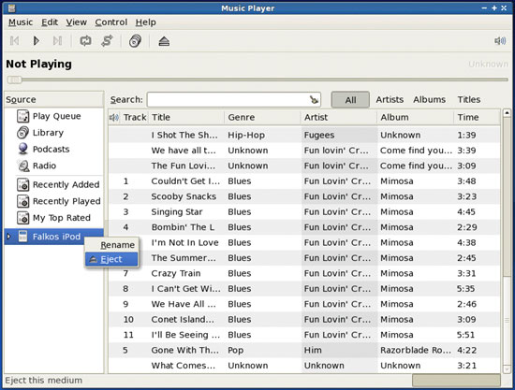515x390 pixels.
Task: Expand the Falkos iPod tree arrow
Action: pyautogui.click(x=8, y=237)
